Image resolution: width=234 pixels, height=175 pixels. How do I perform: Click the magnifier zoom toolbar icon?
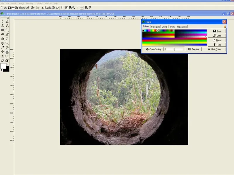pos(74,8)
